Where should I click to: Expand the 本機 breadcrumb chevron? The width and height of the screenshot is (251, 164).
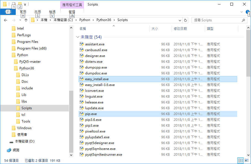pyautogui.click(x=50, y=20)
